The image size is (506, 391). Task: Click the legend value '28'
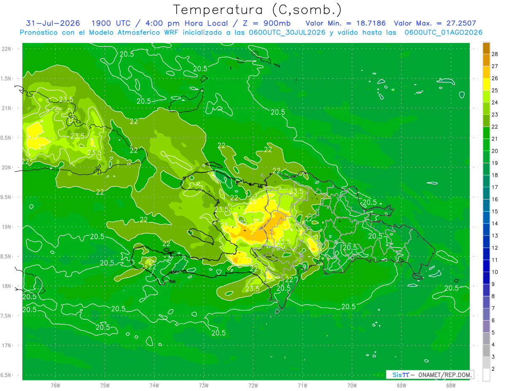coord(495,54)
